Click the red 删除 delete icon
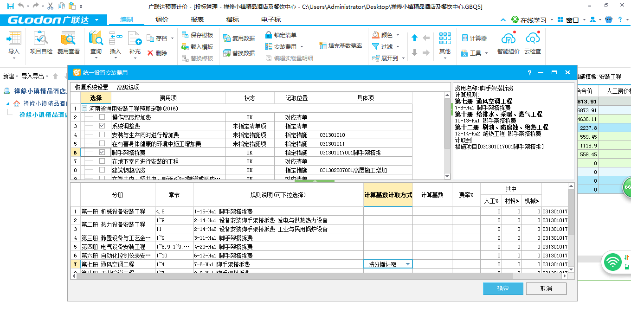631x320 pixels. pos(150,53)
